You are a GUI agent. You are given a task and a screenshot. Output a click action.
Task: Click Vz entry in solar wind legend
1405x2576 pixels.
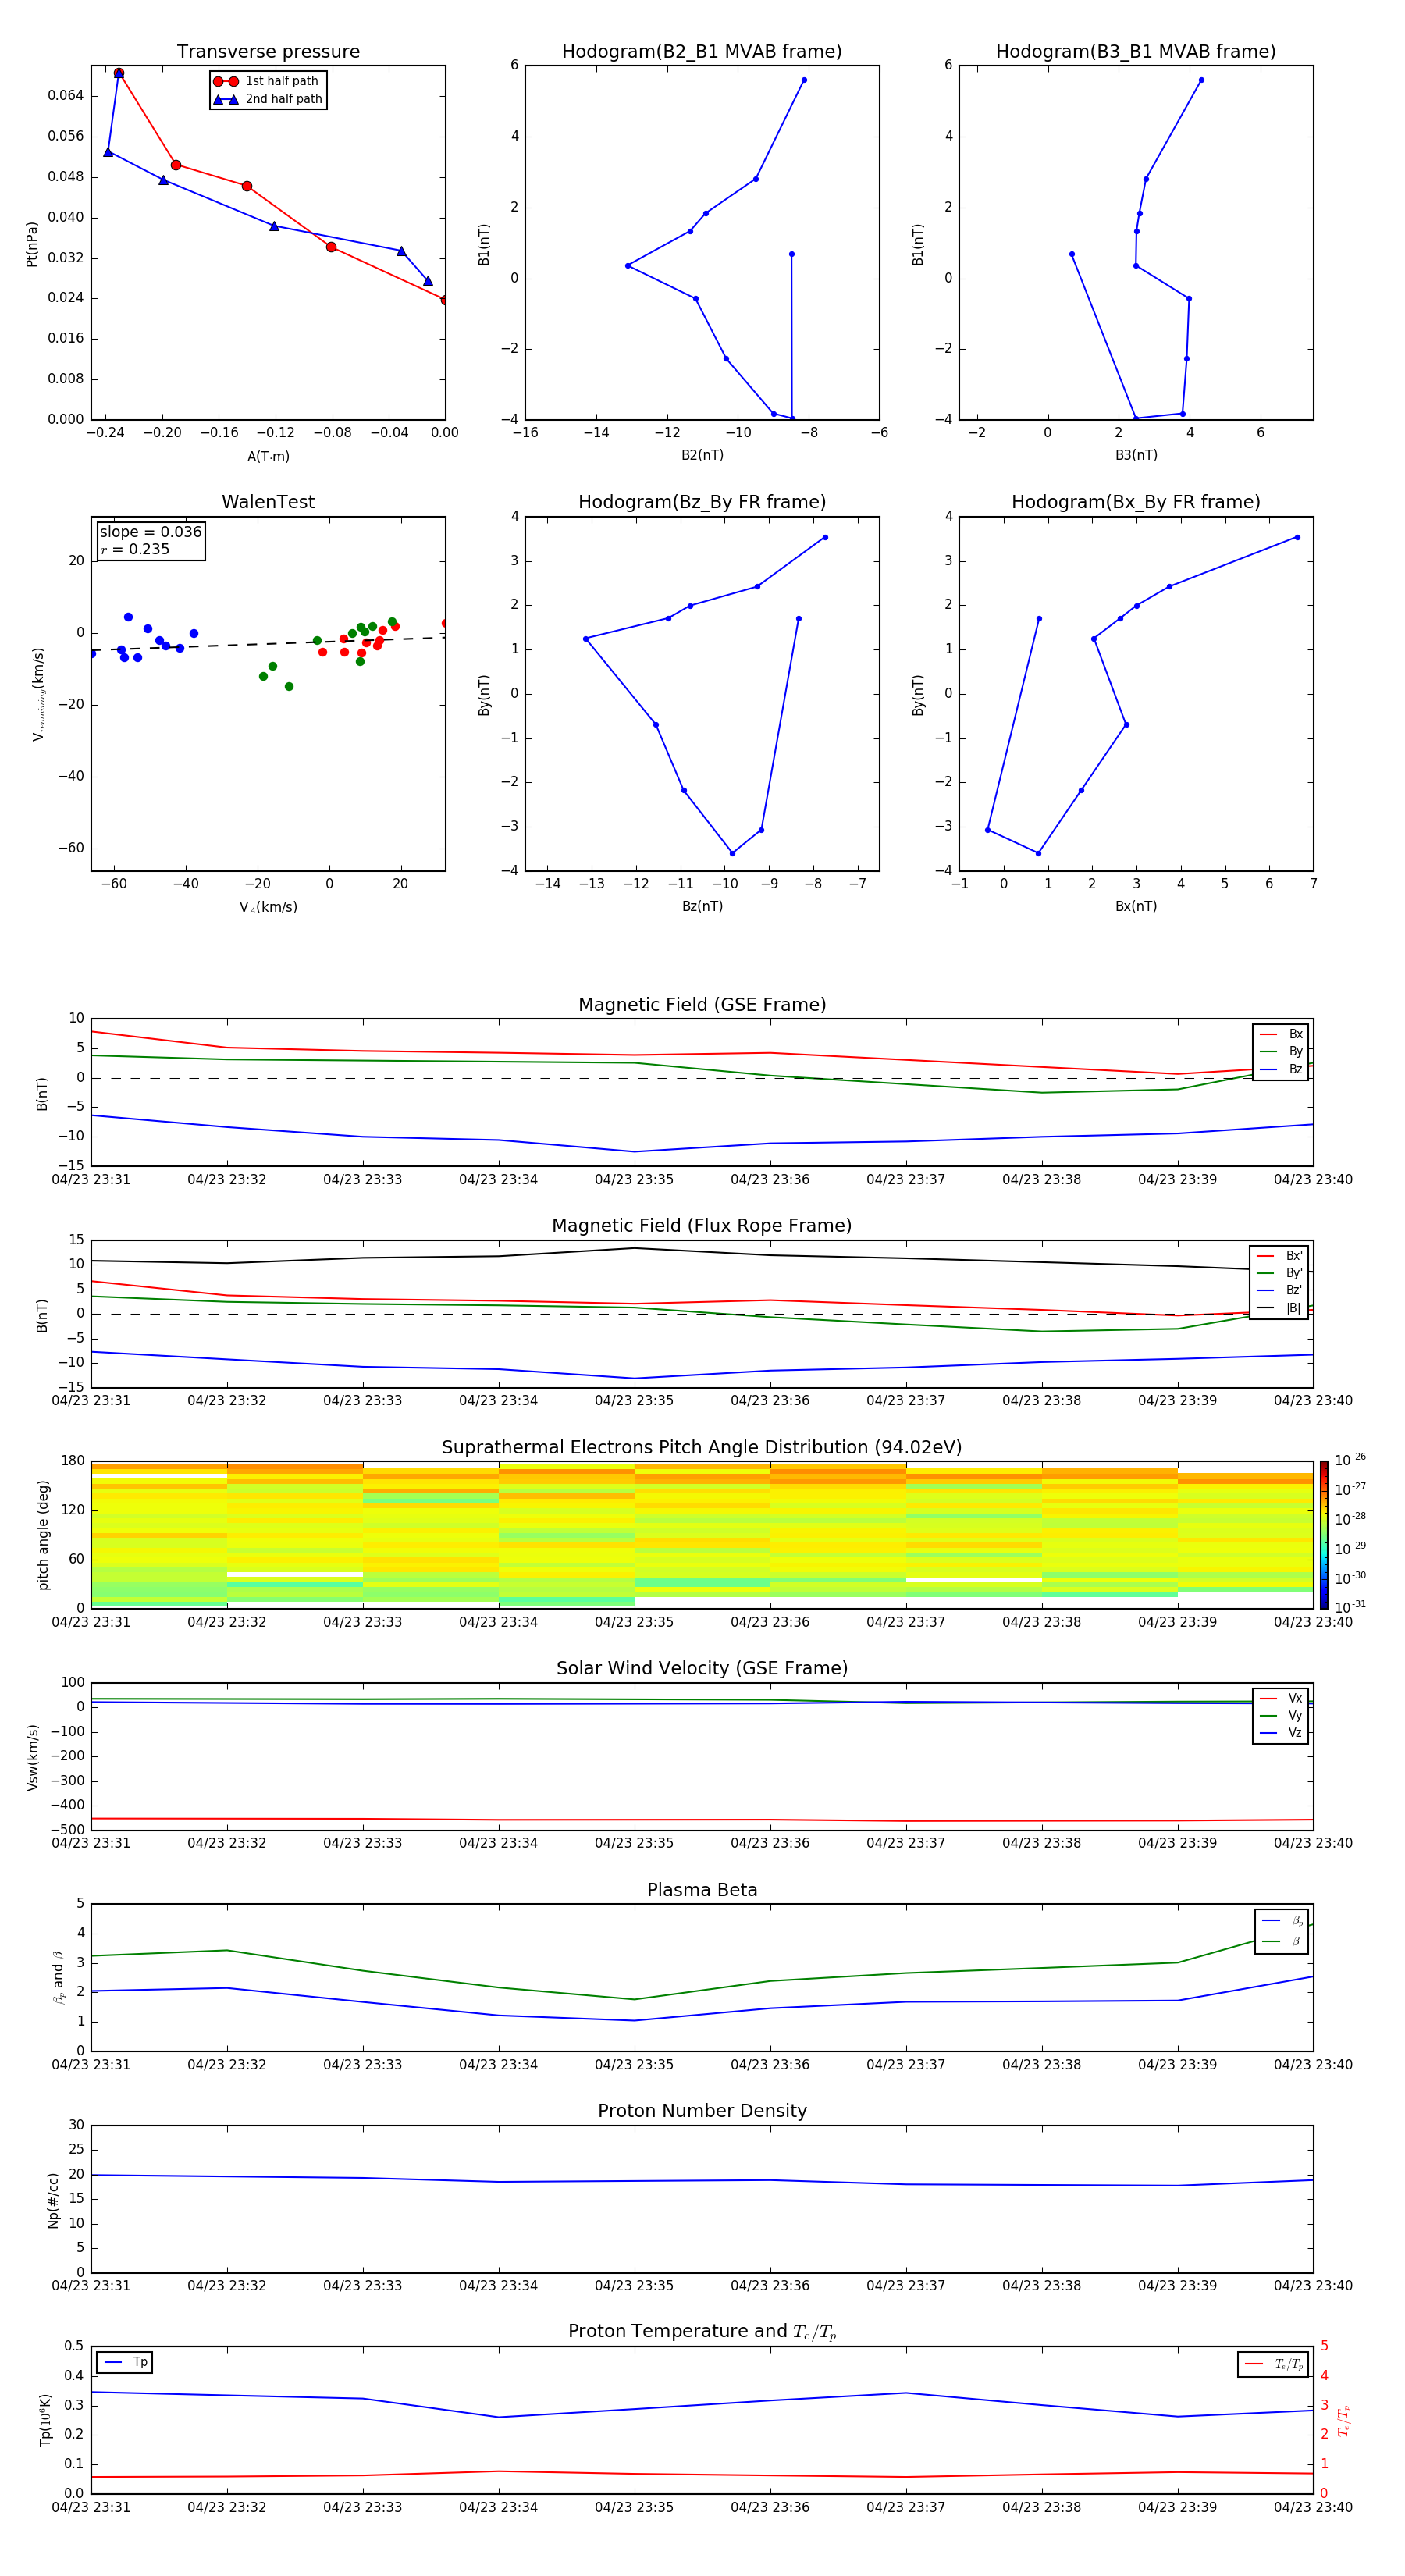pos(1281,1733)
